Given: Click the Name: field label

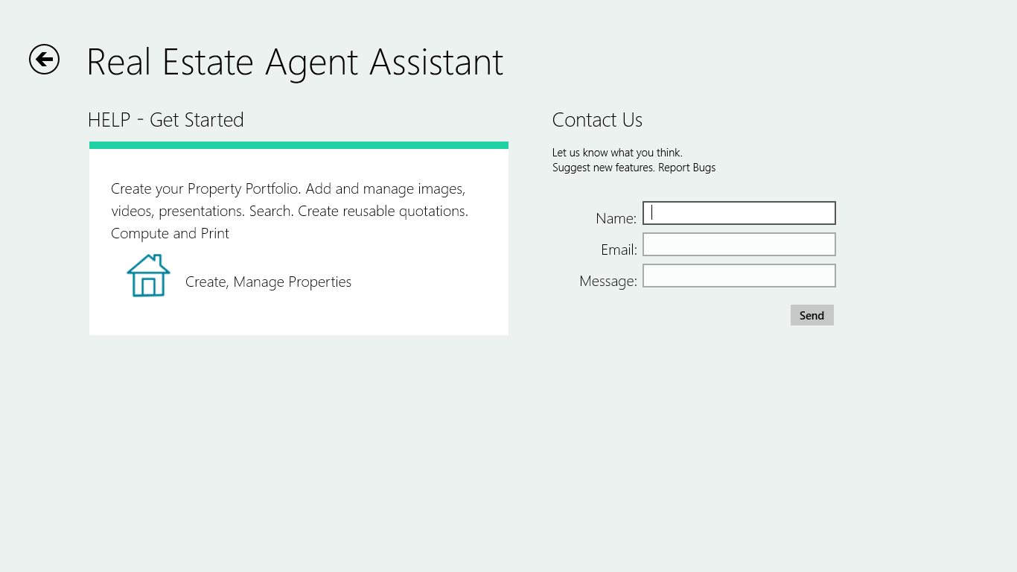Looking at the screenshot, I should click(x=616, y=218).
